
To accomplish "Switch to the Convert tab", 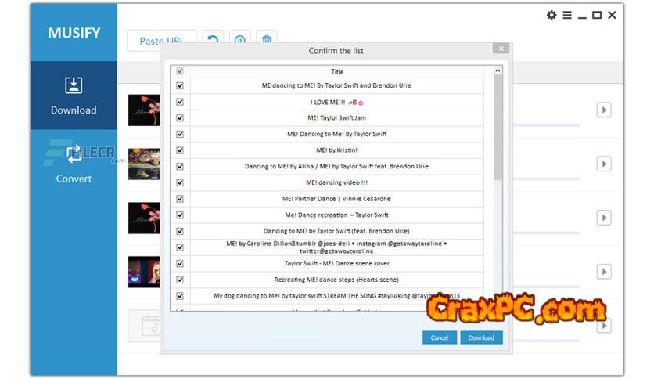I will pos(74,163).
